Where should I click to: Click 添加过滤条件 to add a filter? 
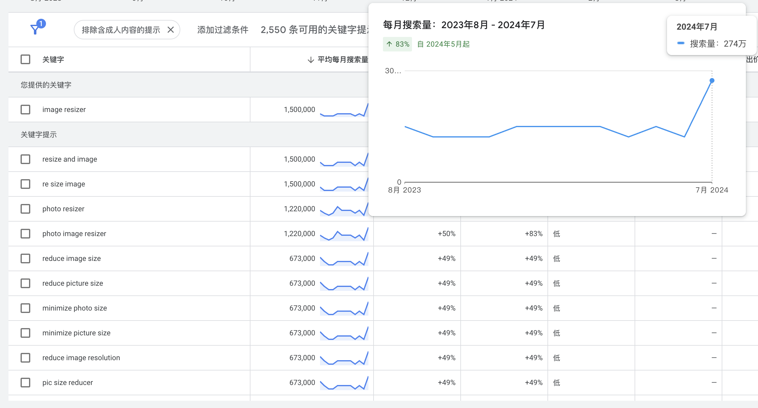point(223,30)
